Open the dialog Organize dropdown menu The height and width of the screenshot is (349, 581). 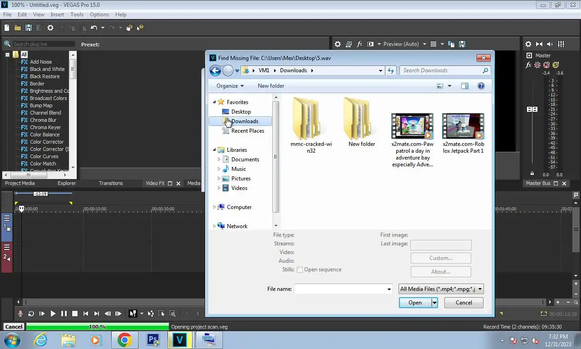tap(230, 86)
